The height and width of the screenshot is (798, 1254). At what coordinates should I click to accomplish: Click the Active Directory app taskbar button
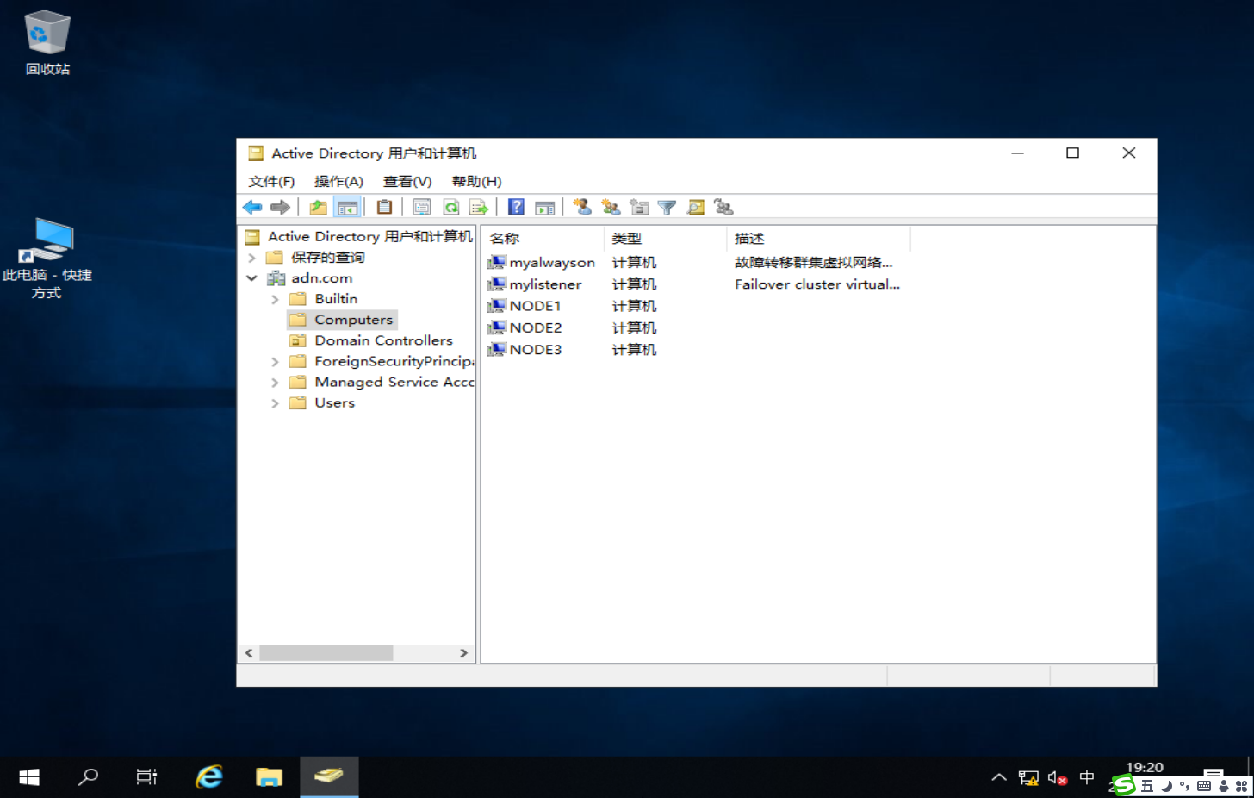(x=329, y=777)
